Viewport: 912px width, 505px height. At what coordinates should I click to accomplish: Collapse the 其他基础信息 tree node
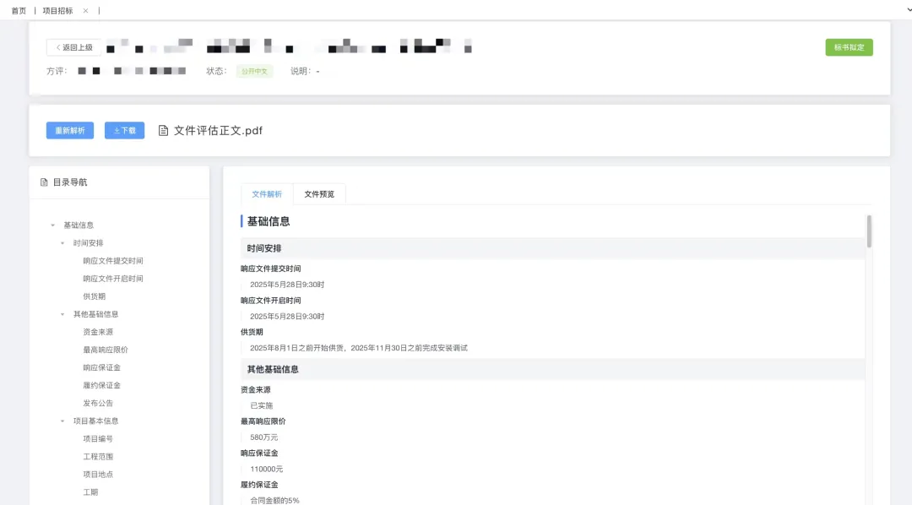click(62, 314)
